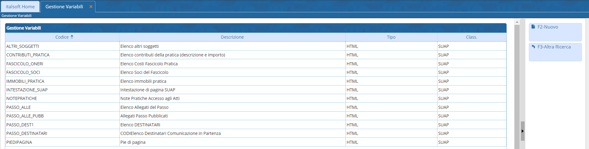Image resolution: width=589 pixels, height=149 pixels.
Task: Select the ALTRI_SOGGETTI row
Action: (x=256, y=46)
